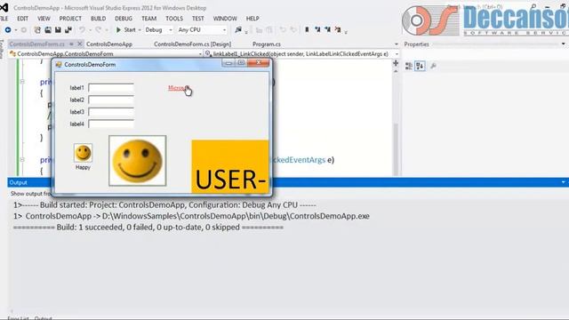The width and height of the screenshot is (569, 320).
Task: Click the large smiley picture box
Action: click(x=138, y=161)
